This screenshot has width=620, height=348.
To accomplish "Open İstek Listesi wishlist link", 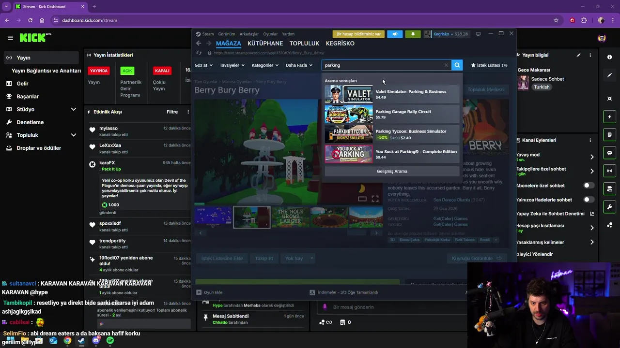I will pos(489,65).
